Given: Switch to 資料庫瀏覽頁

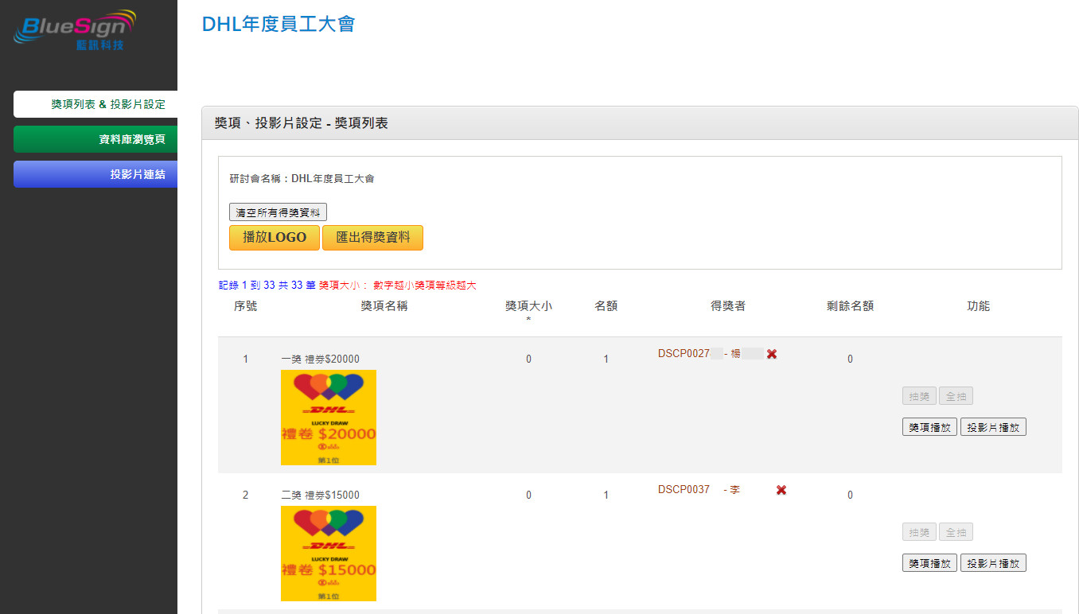Looking at the screenshot, I should [95, 138].
